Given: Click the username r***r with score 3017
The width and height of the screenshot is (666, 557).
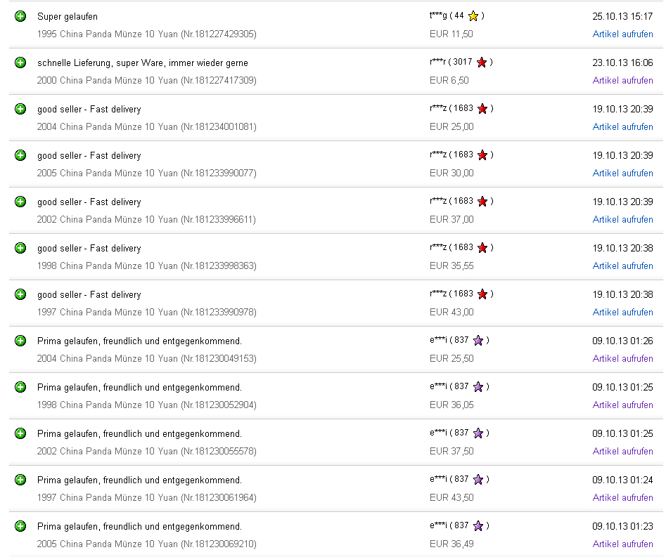Looking at the screenshot, I should 439,63.
